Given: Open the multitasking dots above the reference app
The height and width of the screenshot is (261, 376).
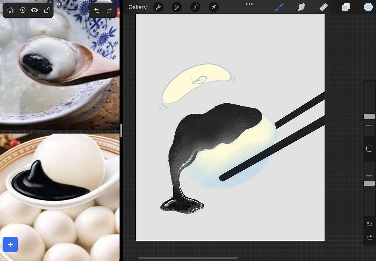Looking at the screenshot, I should [x=60, y=4].
